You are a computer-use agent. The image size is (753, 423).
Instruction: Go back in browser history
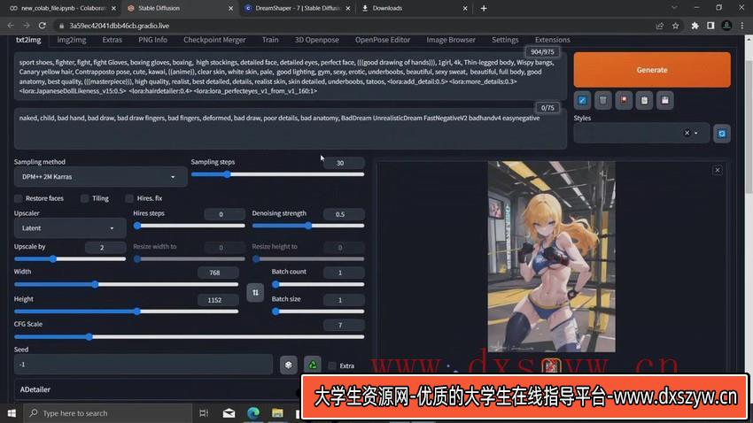click(11, 26)
